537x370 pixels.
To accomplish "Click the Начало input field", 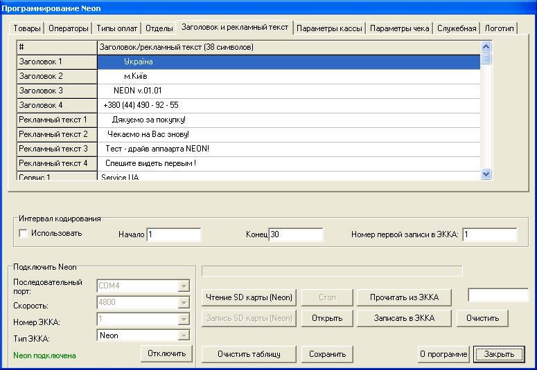I will pyautogui.click(x=174, y=234).
